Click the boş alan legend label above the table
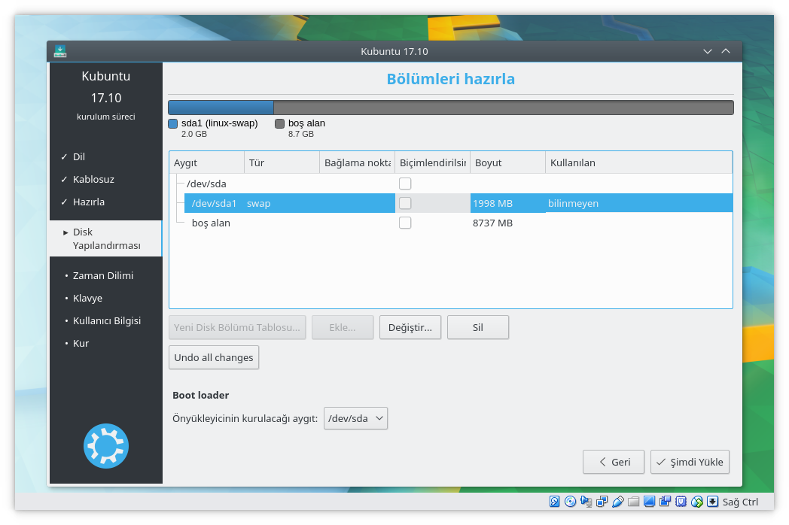789x525 pixels. (306, 123)
